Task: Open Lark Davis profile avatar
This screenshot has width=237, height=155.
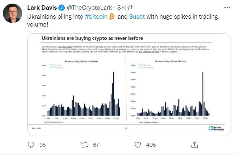Action: pos(13,14)
